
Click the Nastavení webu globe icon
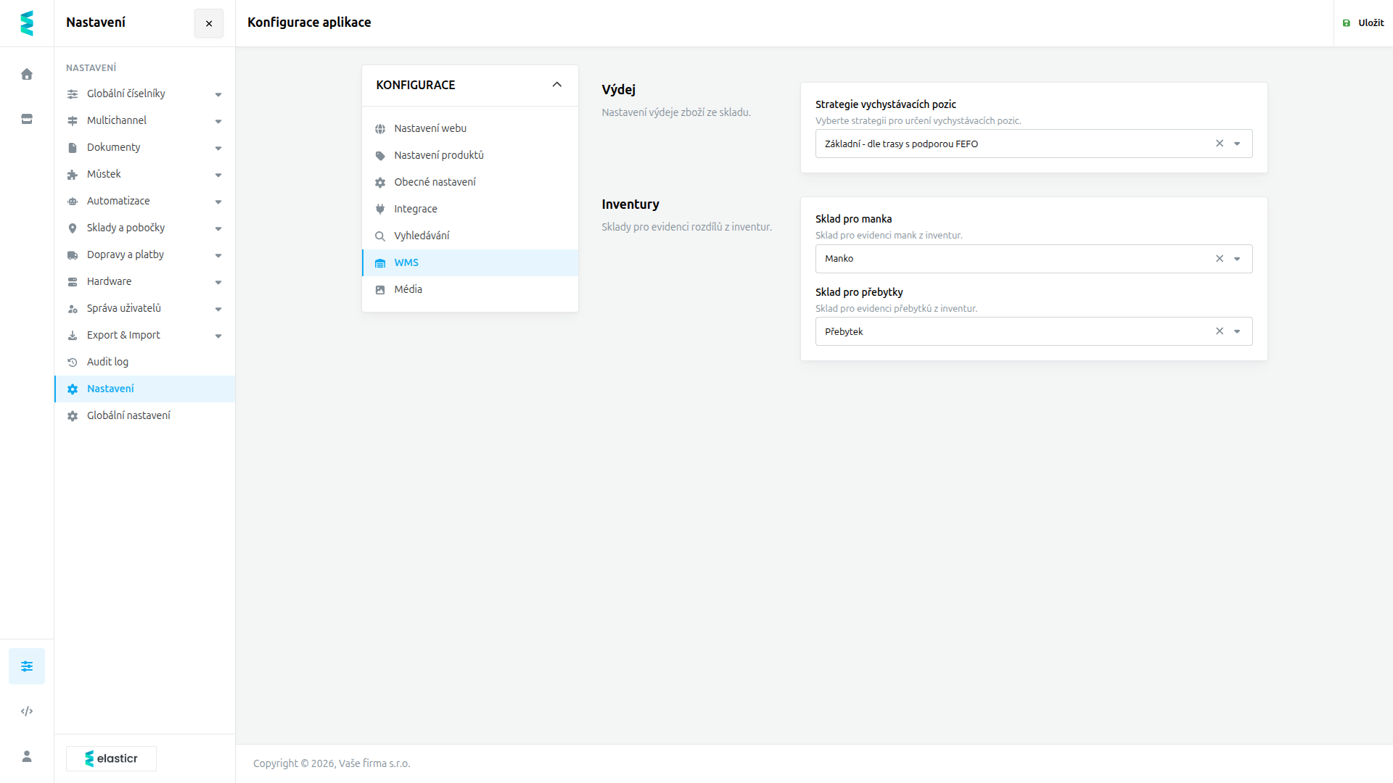[x=380, y=129]
